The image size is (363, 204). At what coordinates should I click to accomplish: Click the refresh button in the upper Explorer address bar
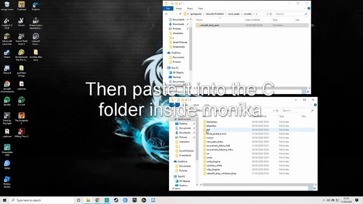271,14
